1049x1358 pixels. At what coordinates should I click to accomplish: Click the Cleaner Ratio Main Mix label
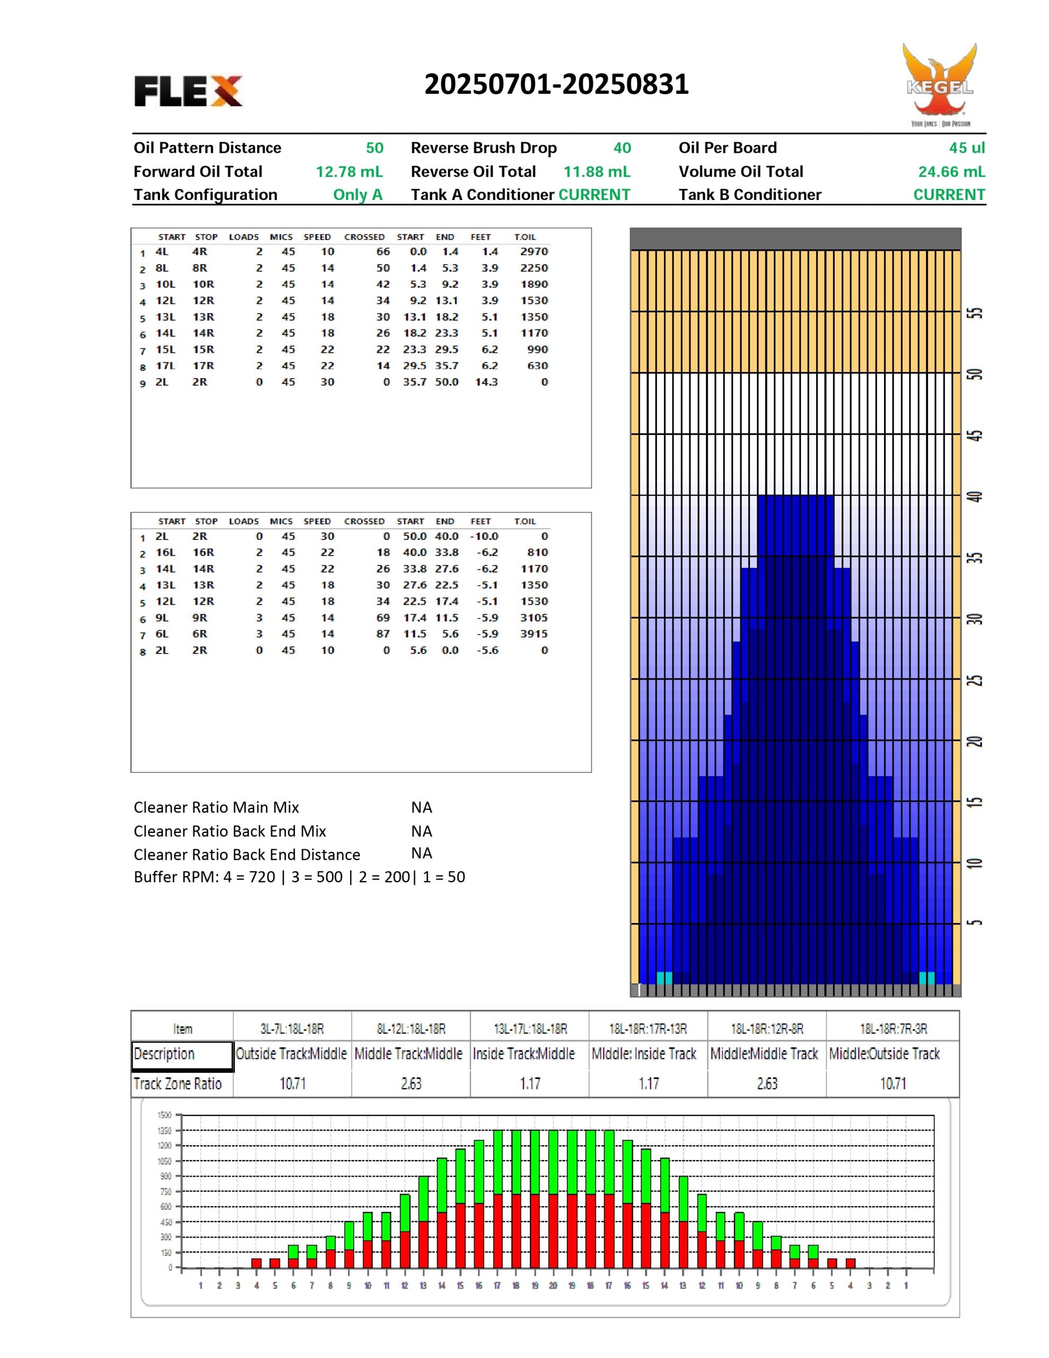coord(216,808)
